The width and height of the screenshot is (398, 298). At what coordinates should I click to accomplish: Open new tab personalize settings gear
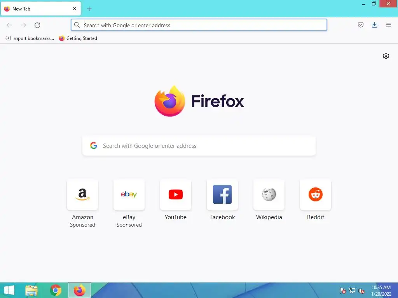tap(386, 56)
